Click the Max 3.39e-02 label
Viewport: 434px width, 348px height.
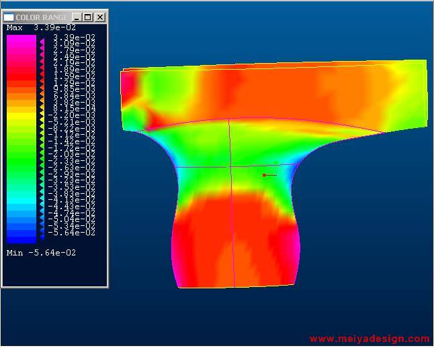[x=41, y=27]
